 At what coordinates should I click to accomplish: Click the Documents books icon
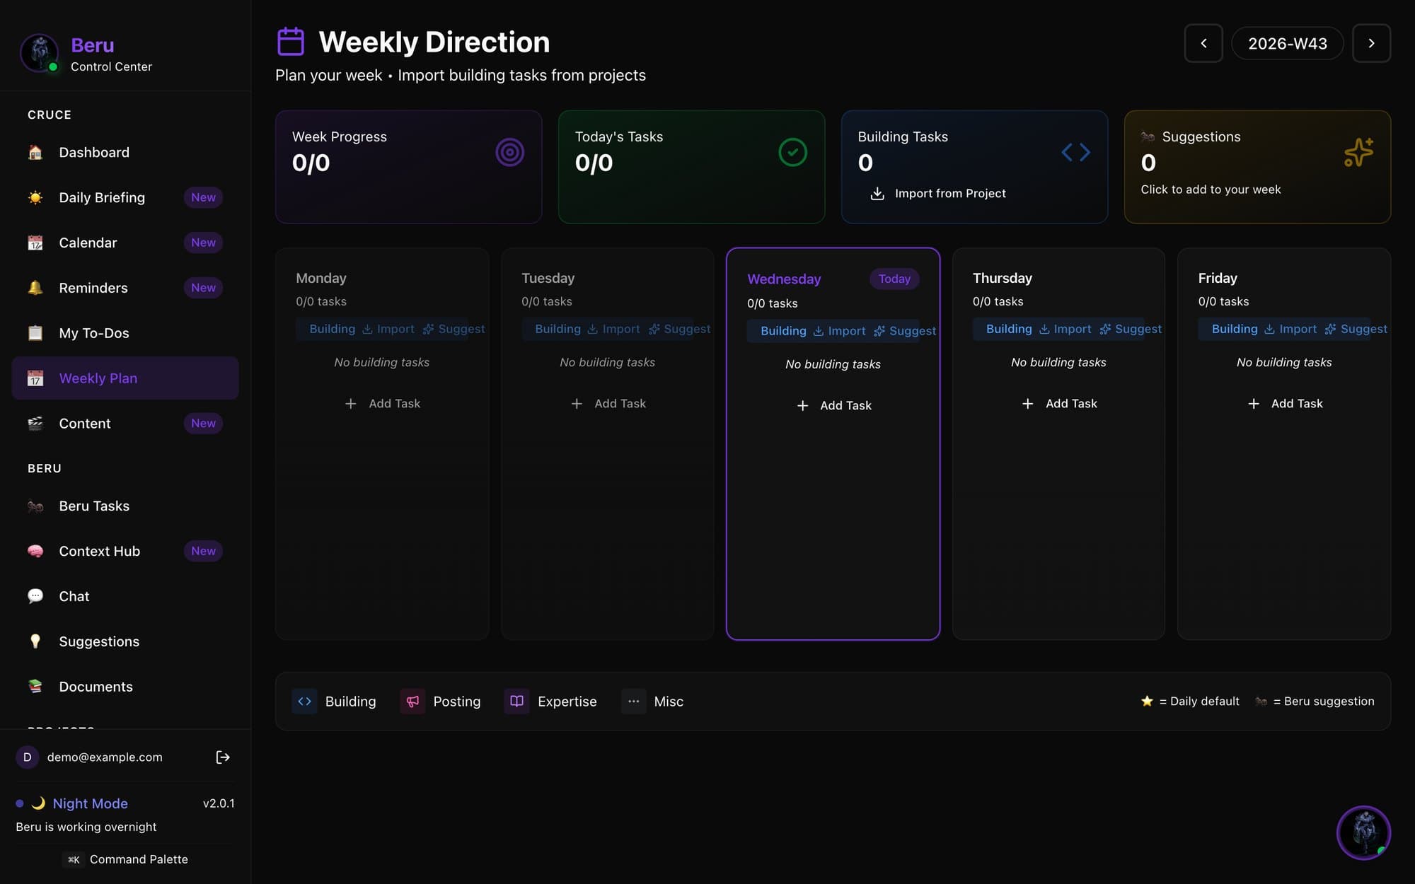click(35, 687)
